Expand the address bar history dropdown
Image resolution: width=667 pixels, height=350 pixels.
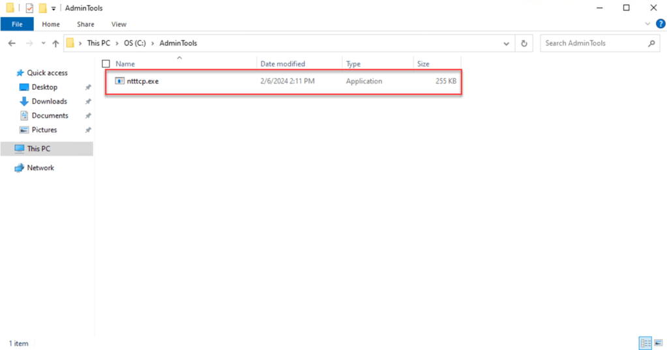point(507,43)
